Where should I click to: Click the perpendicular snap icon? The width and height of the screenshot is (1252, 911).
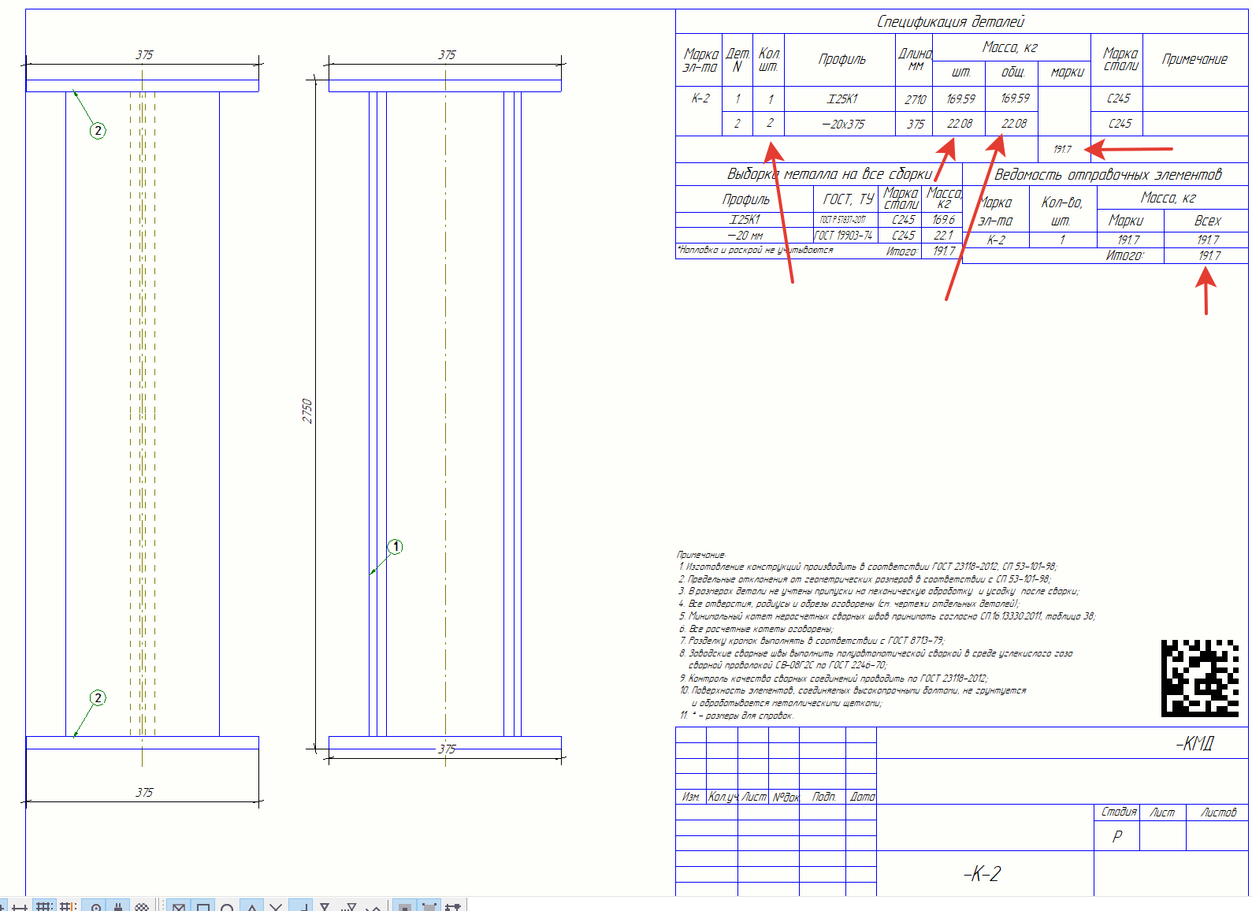pyautogui.click(x=300, y=906)
